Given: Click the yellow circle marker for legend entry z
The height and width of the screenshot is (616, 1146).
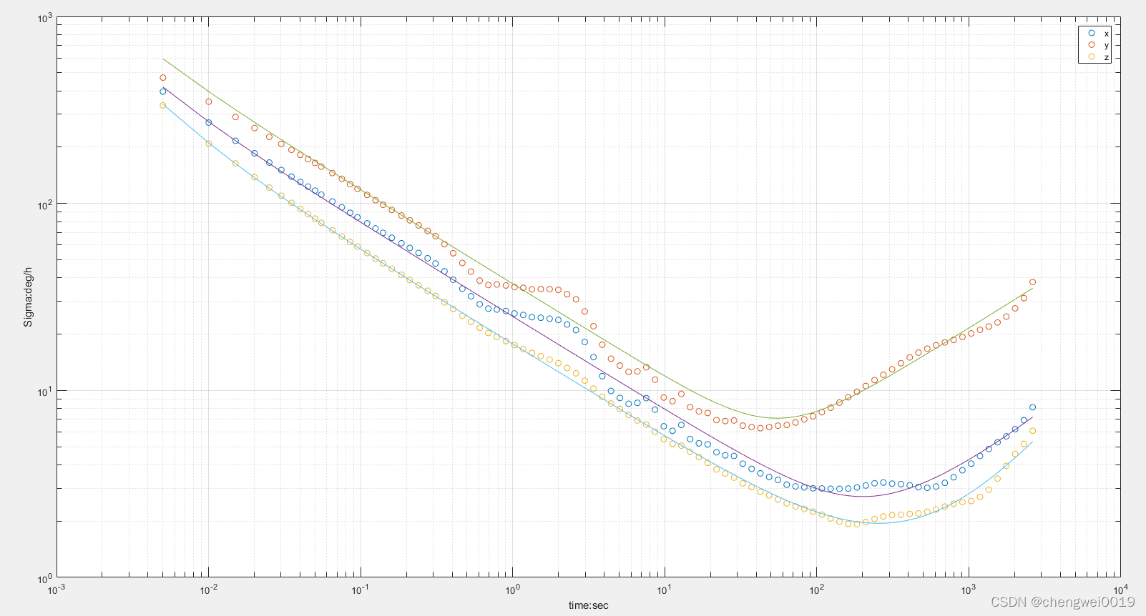Looking at the screenshot, I should coord(1092,56).
